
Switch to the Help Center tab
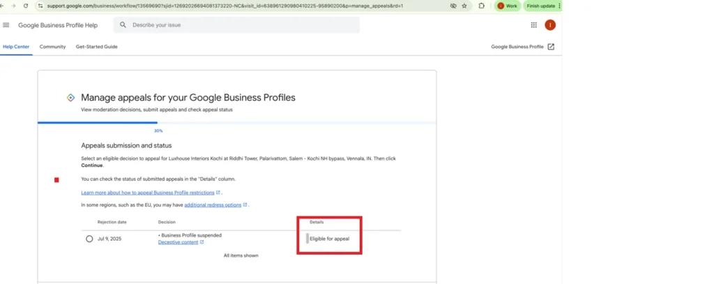click(x=16, y=47)
